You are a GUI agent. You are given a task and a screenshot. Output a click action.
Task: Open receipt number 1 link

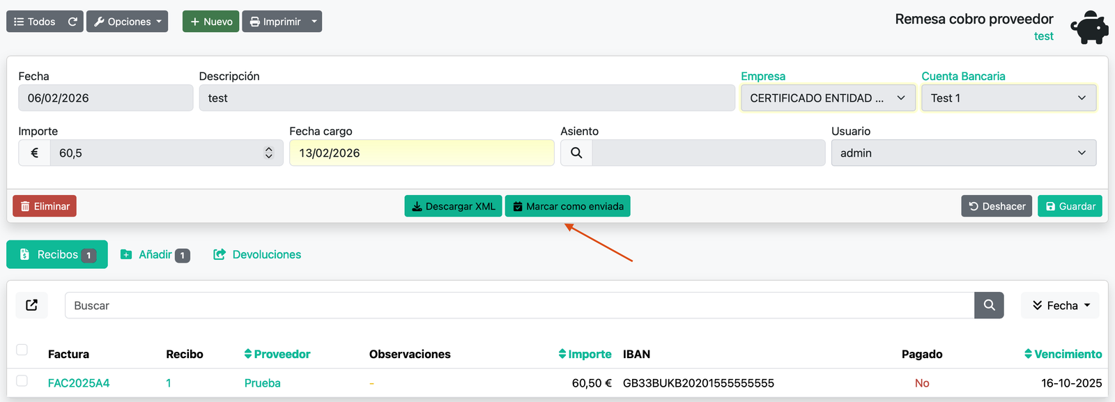coord(169,382)
